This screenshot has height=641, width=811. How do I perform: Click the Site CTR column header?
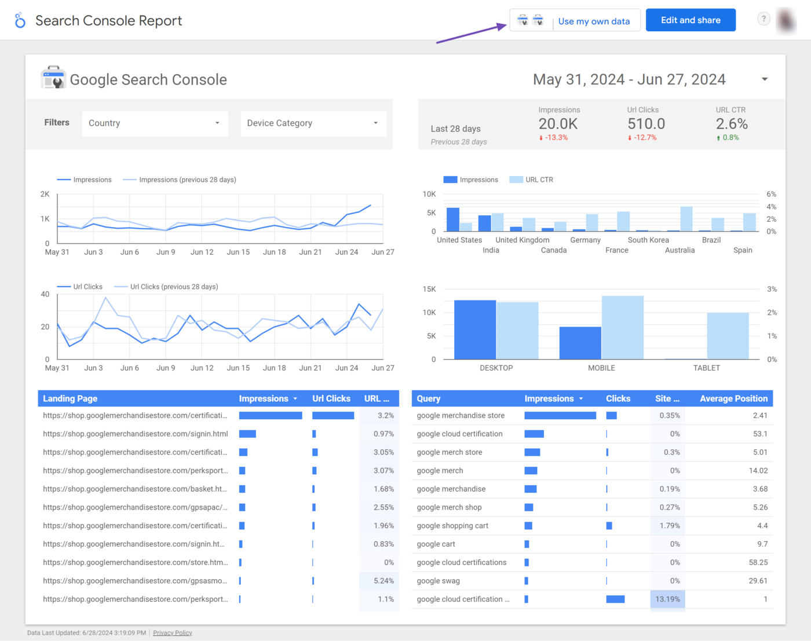point(667,398)
